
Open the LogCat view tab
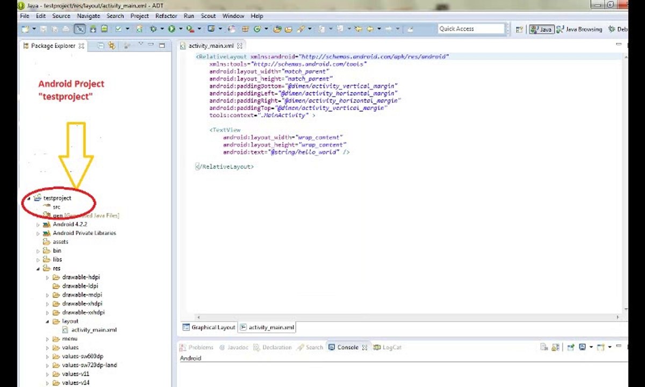pos(388,347)
